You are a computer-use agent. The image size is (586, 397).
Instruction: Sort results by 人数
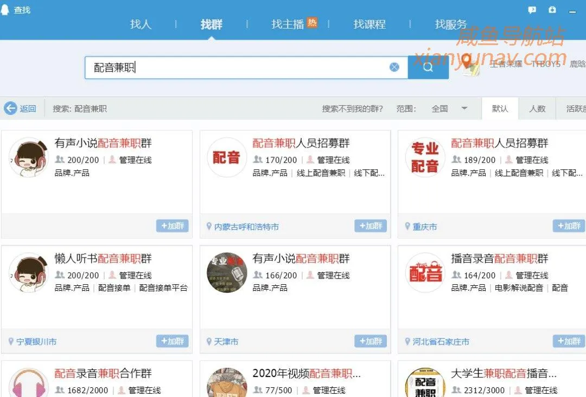coord(537,108)
